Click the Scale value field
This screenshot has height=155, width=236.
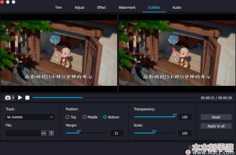(185, 133)
